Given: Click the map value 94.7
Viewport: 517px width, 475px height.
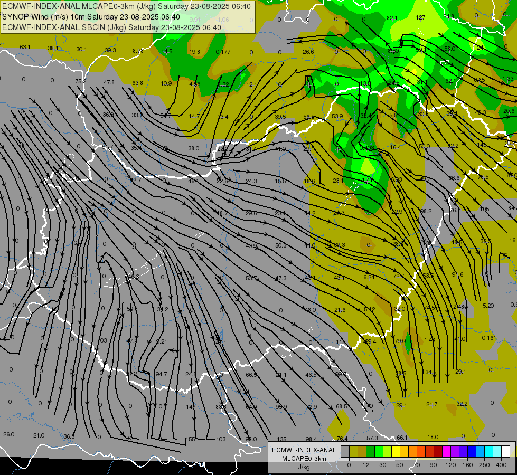Looking at the screenshot, I should (161, 374).
